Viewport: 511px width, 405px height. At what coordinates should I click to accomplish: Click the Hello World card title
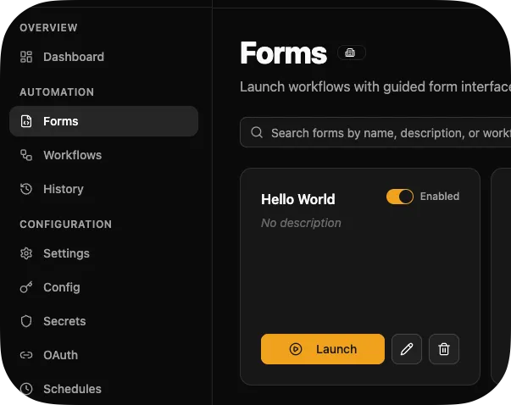[297, 199]
